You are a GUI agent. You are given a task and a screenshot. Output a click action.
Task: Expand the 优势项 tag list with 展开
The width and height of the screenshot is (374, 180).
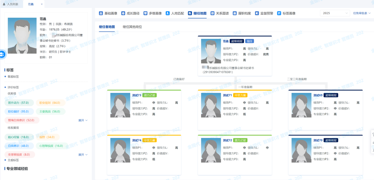(83, 120)
